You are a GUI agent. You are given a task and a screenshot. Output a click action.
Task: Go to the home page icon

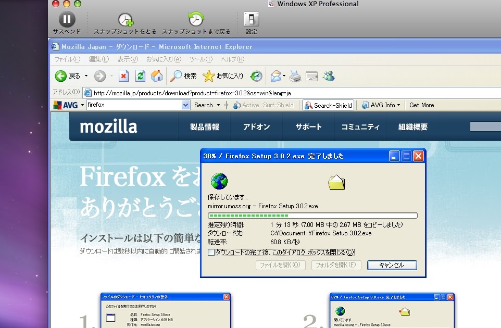point(157,75)
